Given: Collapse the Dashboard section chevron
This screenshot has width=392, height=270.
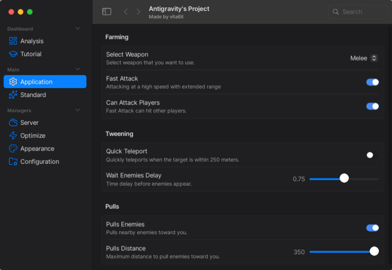Looking at the screenshot, I should tap(78, 28).
